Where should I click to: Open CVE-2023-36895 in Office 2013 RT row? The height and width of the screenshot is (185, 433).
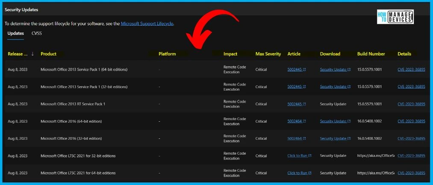[x=412, y=104]
